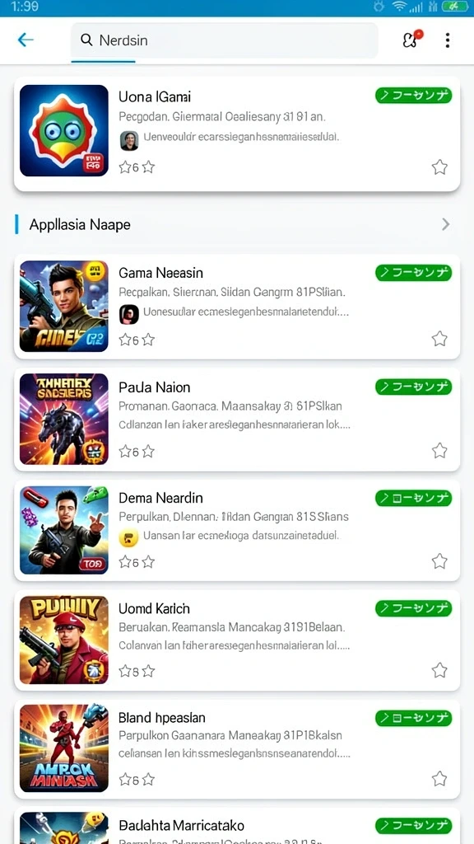Favorite the Uona IGami app with star
474x844 pixels.
(x=439, y=167)
